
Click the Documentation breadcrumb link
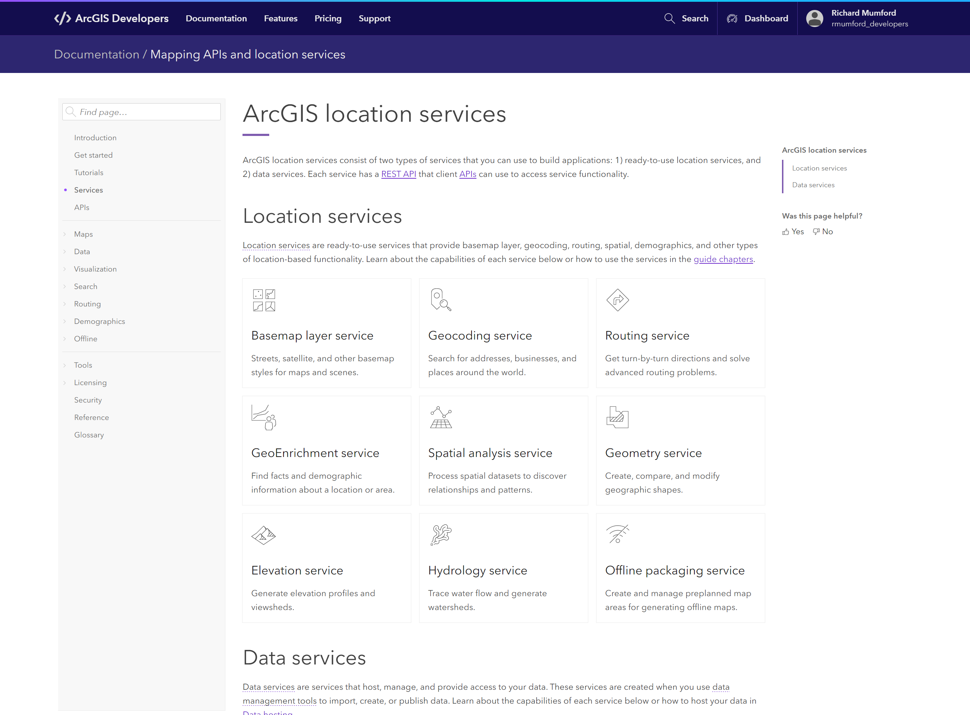[x=97, y=54]
